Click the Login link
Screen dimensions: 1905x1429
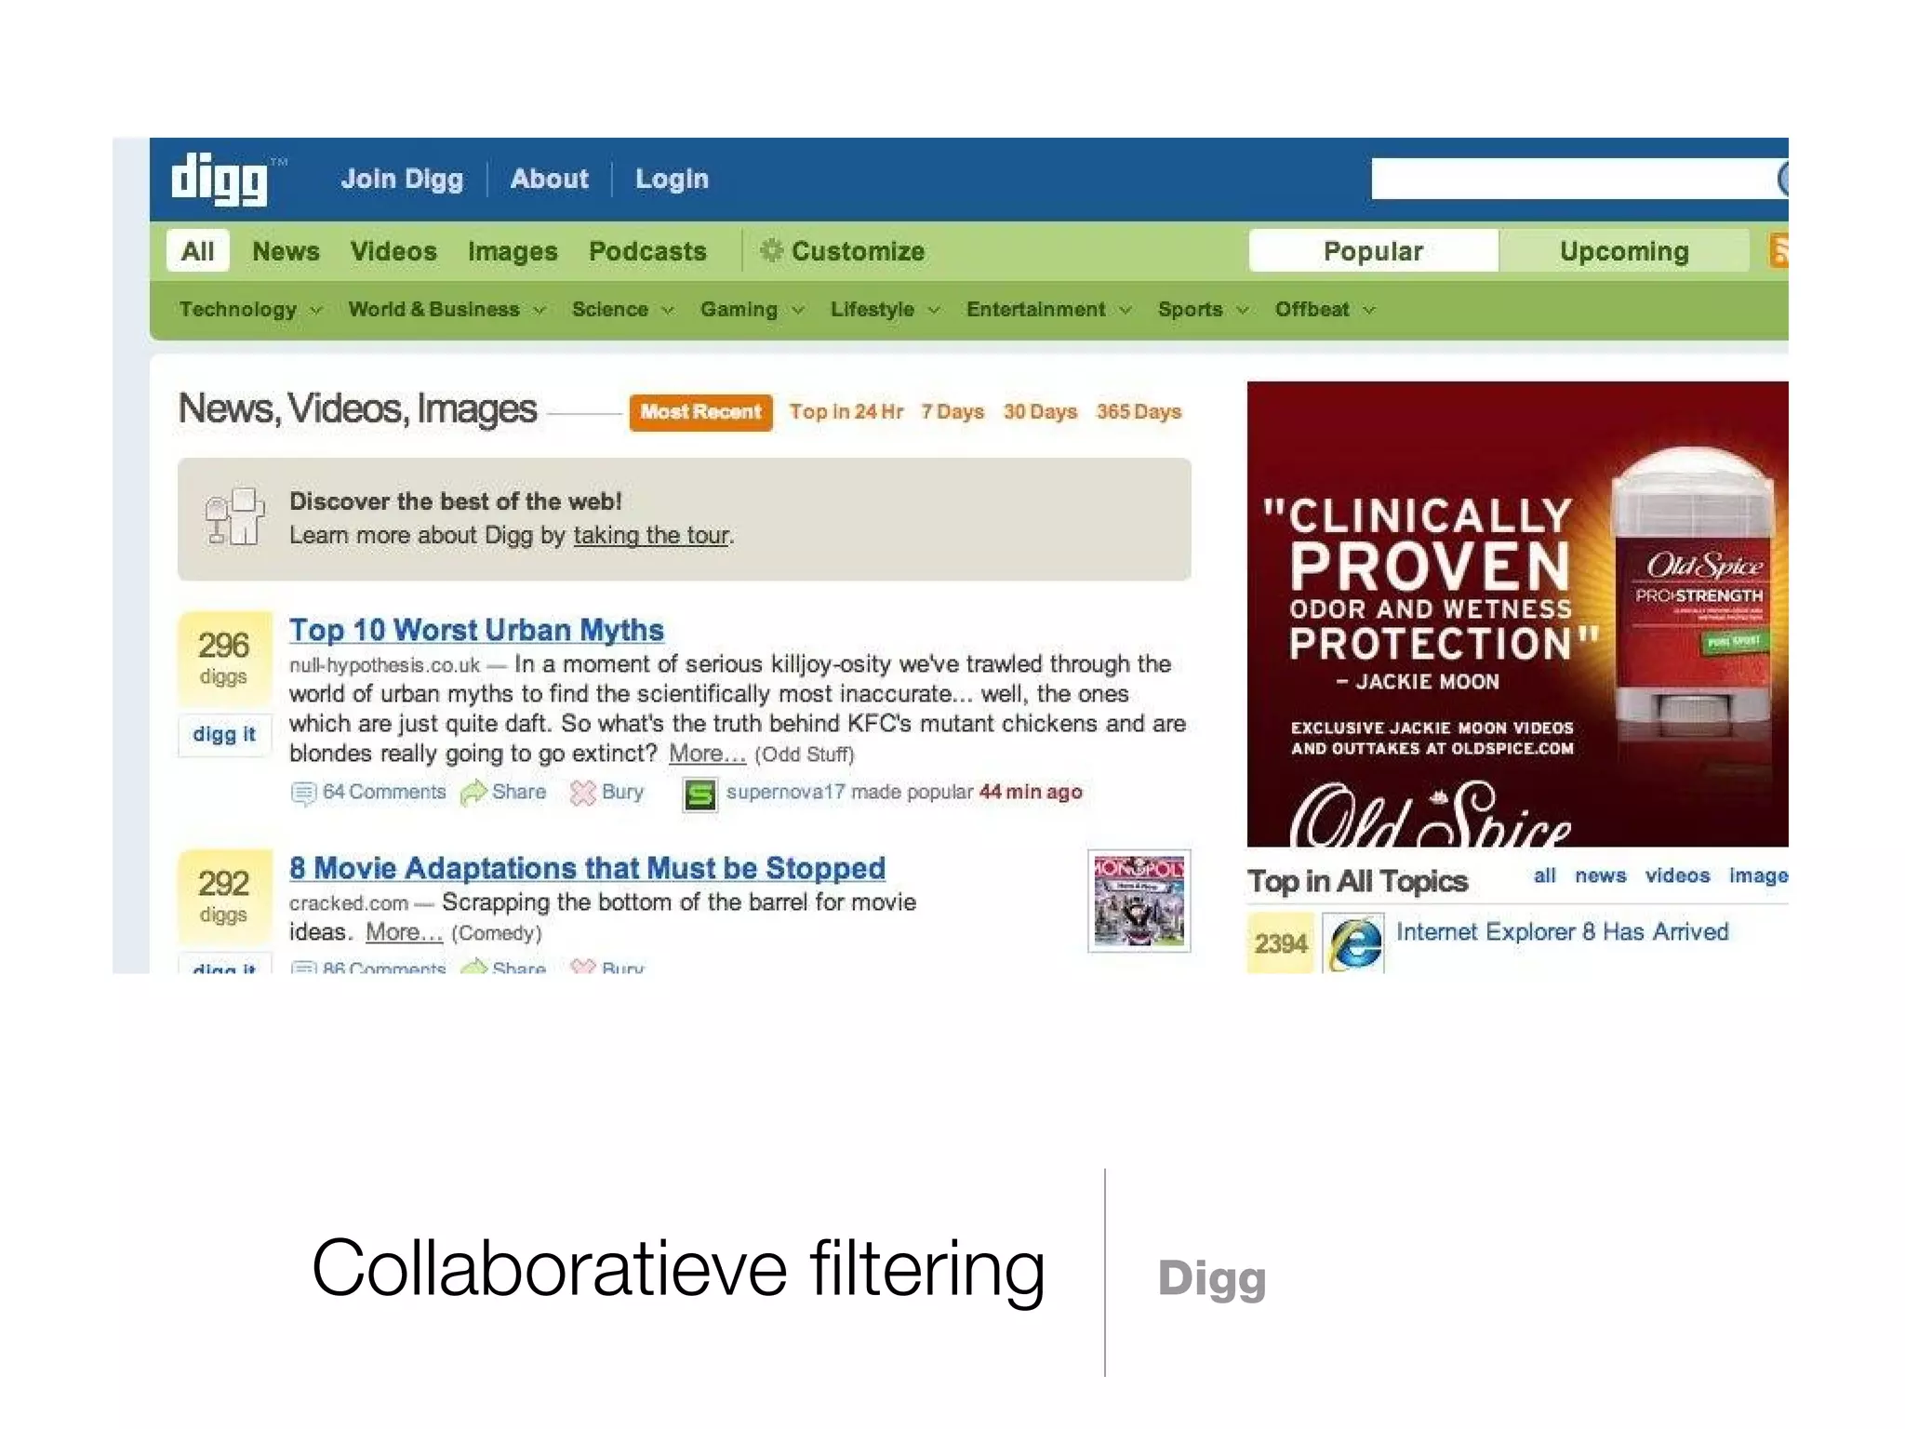pos(672,179)
